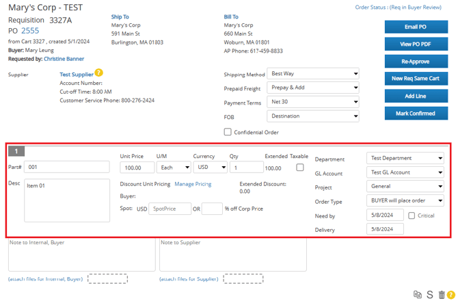Screen dimensions: 458x301
Task: Click the Unit Price input field
Action: [x=137, y=168]
